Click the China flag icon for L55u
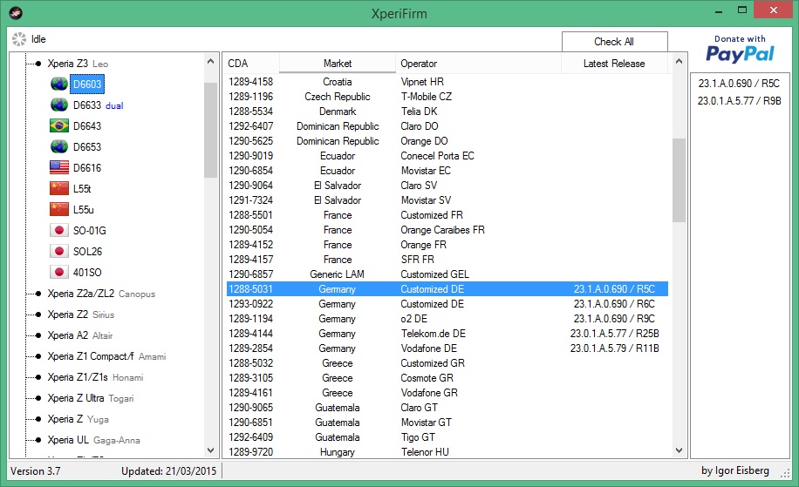 coord(59,209)
